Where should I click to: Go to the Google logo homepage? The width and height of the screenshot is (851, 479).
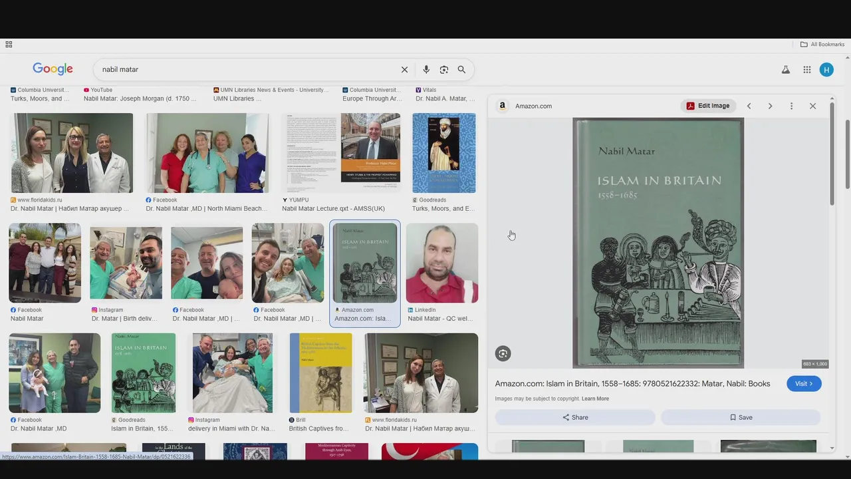(x=53, y=69)
